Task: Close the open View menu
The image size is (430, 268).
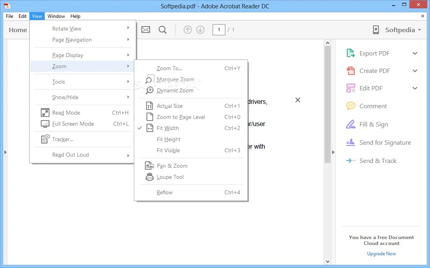Action: click(x=37, y=16)
